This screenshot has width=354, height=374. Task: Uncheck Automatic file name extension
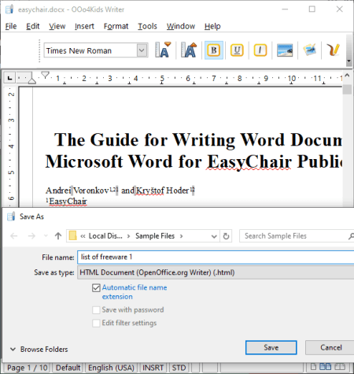coord(96,287)
